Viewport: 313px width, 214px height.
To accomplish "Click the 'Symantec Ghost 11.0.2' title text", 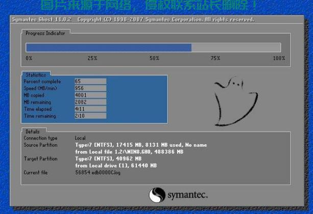I will coord(41,19).
